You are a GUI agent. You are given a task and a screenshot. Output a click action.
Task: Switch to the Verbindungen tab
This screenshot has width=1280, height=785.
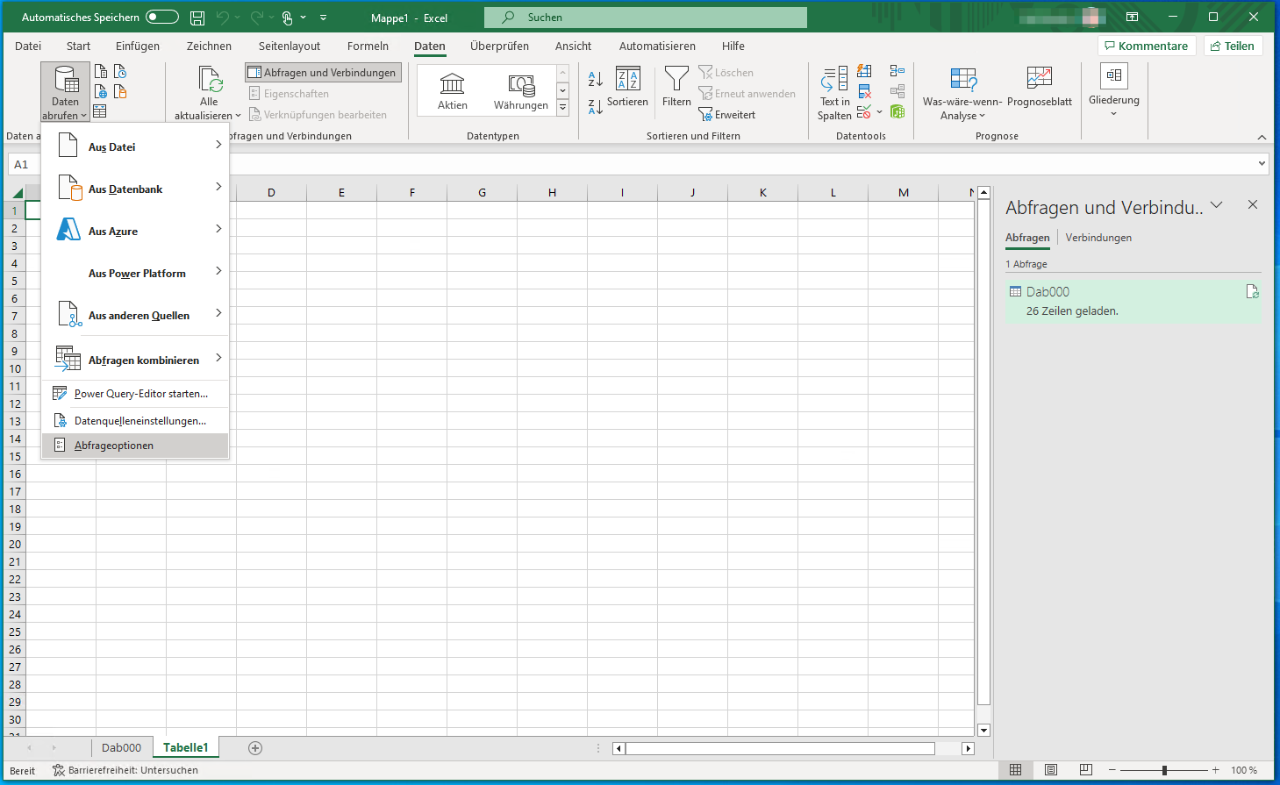[x=1098, y=238]
